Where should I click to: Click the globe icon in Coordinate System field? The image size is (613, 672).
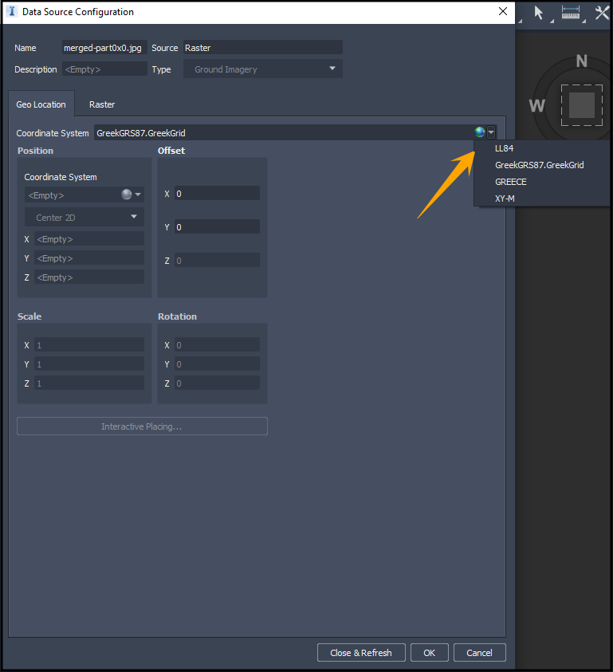(x=480, y=132)
